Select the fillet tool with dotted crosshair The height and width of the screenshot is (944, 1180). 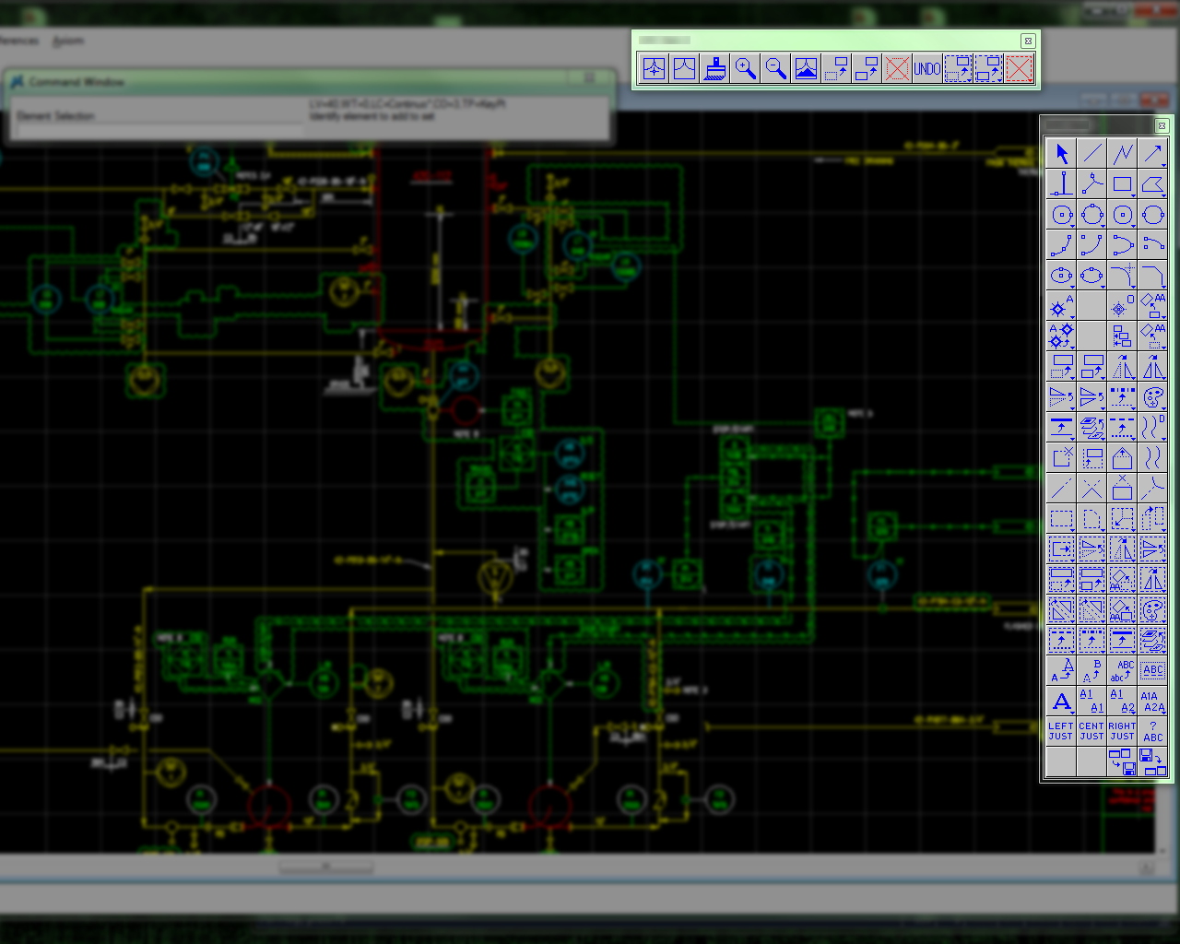click(x=1123, y=275)
